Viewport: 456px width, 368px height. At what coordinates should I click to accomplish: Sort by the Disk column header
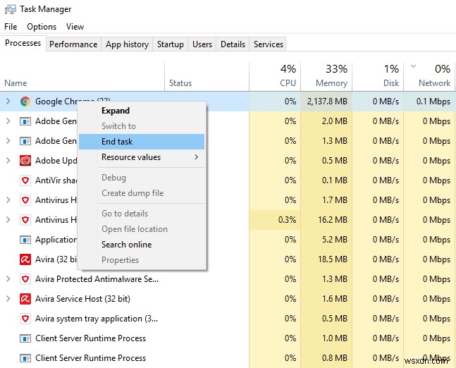tap(378, 77)
